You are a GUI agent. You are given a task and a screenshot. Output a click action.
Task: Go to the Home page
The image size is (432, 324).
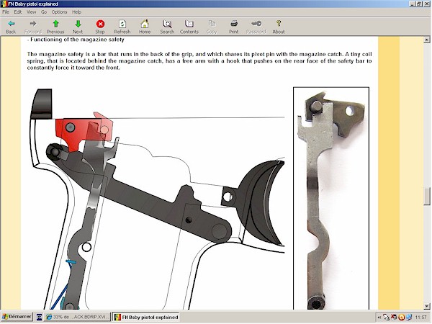tap(145, 27)
